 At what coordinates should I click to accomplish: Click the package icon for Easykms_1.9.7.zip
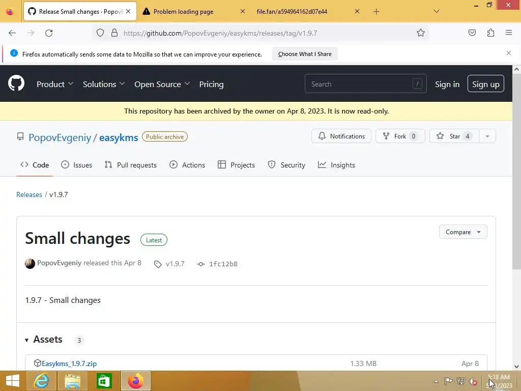[x=38, y=363]
